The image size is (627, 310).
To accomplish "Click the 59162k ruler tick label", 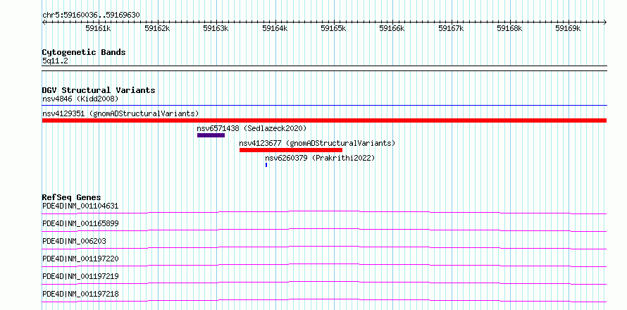I will pos(158,28).
